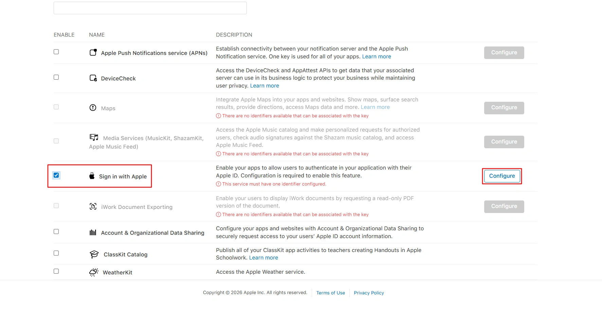The height and width of the screenshot is (309, 602).
Task: Click the Apple Push Notifications service (APNs) label
Action: point(154,53)
